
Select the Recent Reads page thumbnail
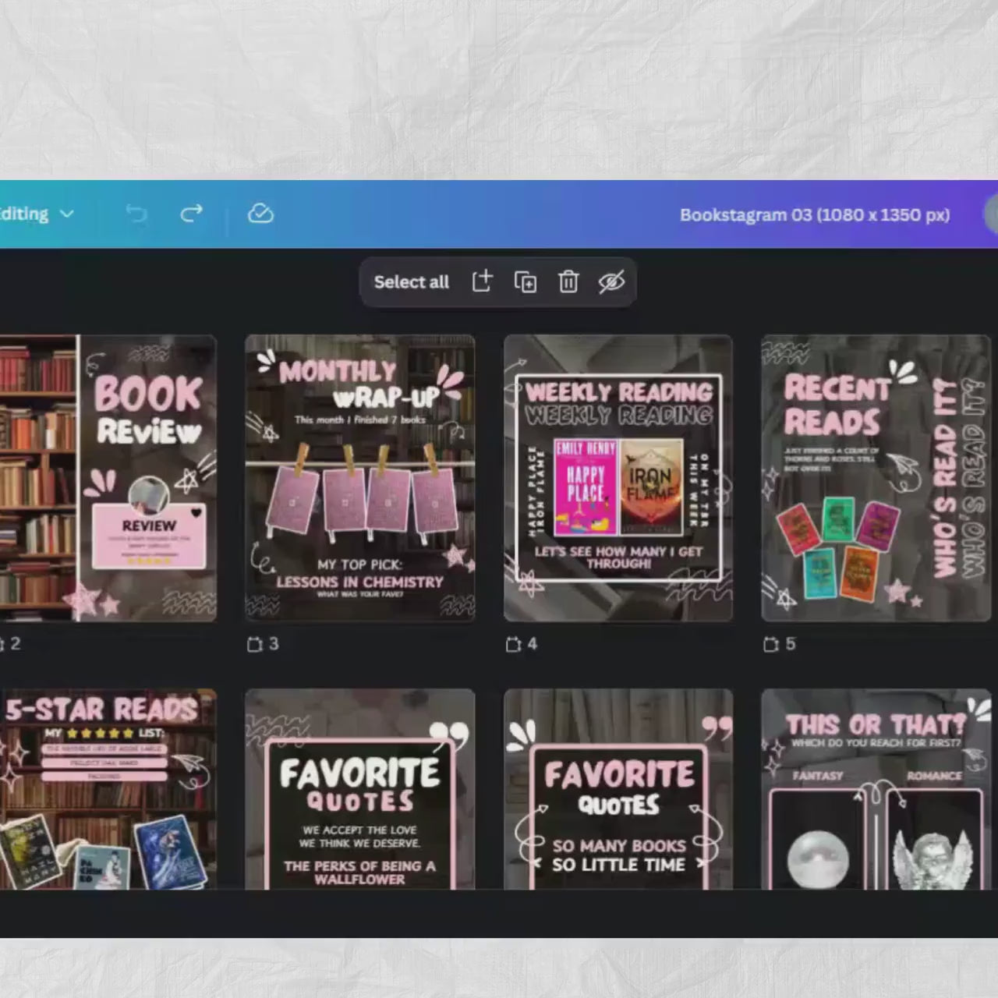click(876, 478)
